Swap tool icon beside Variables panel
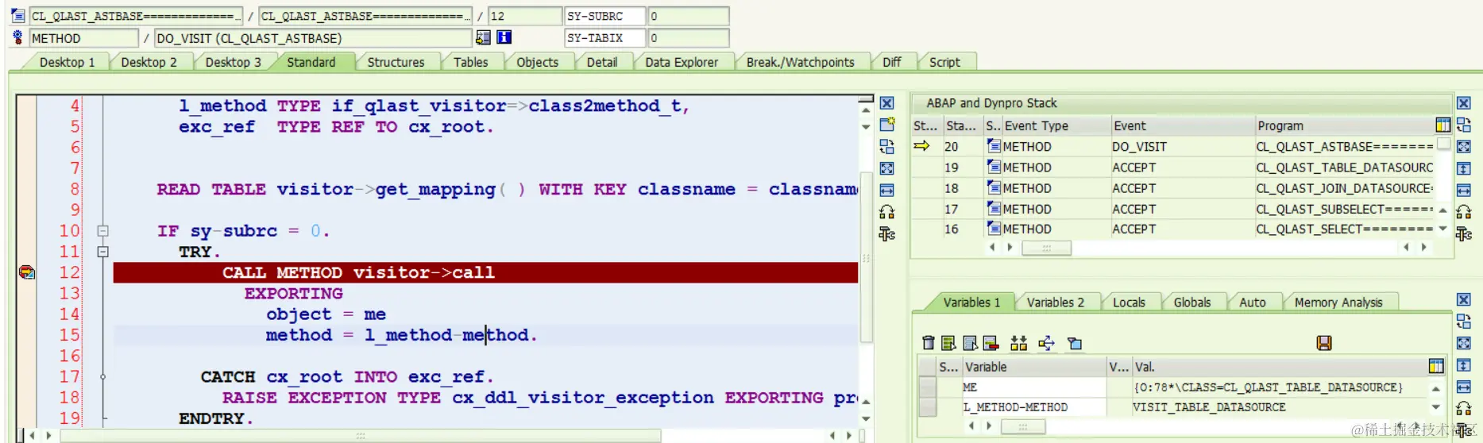This screenshot has width=1483, height=443. click(1463, 322)
